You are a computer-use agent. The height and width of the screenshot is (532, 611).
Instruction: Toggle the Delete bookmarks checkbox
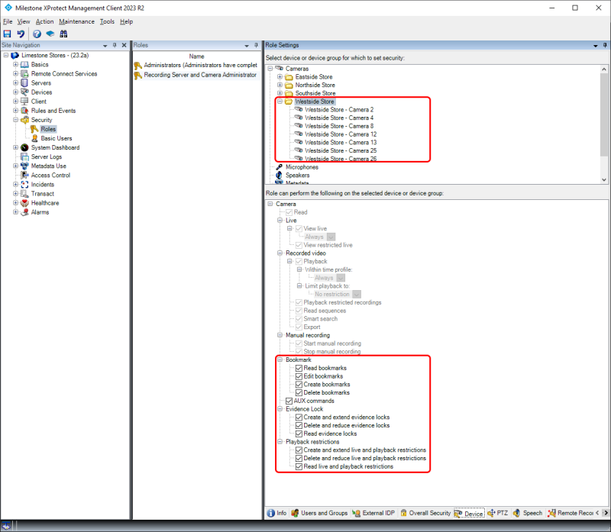(299, 392)
